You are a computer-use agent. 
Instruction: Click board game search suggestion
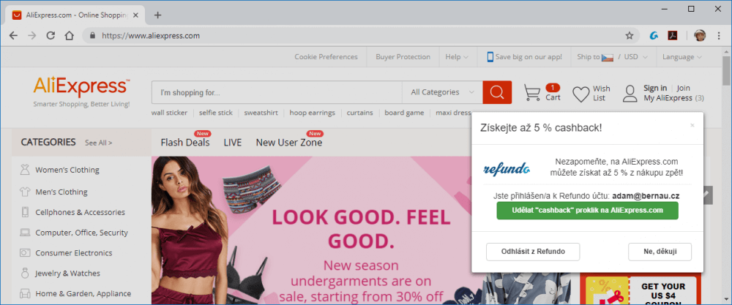[404, 113]
